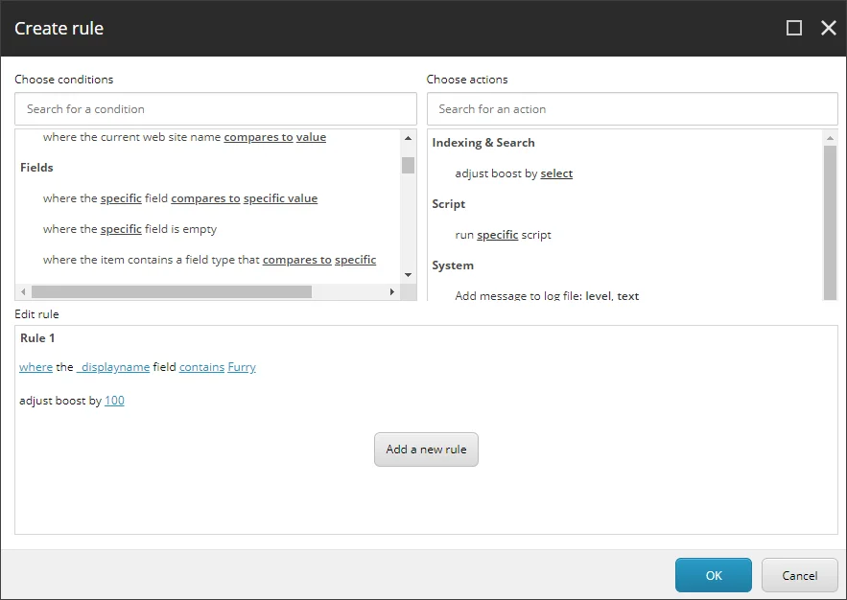Viewport: 847px width, 600px height.
Task: Select 'run specific script' action
Action: coord(503,235)
